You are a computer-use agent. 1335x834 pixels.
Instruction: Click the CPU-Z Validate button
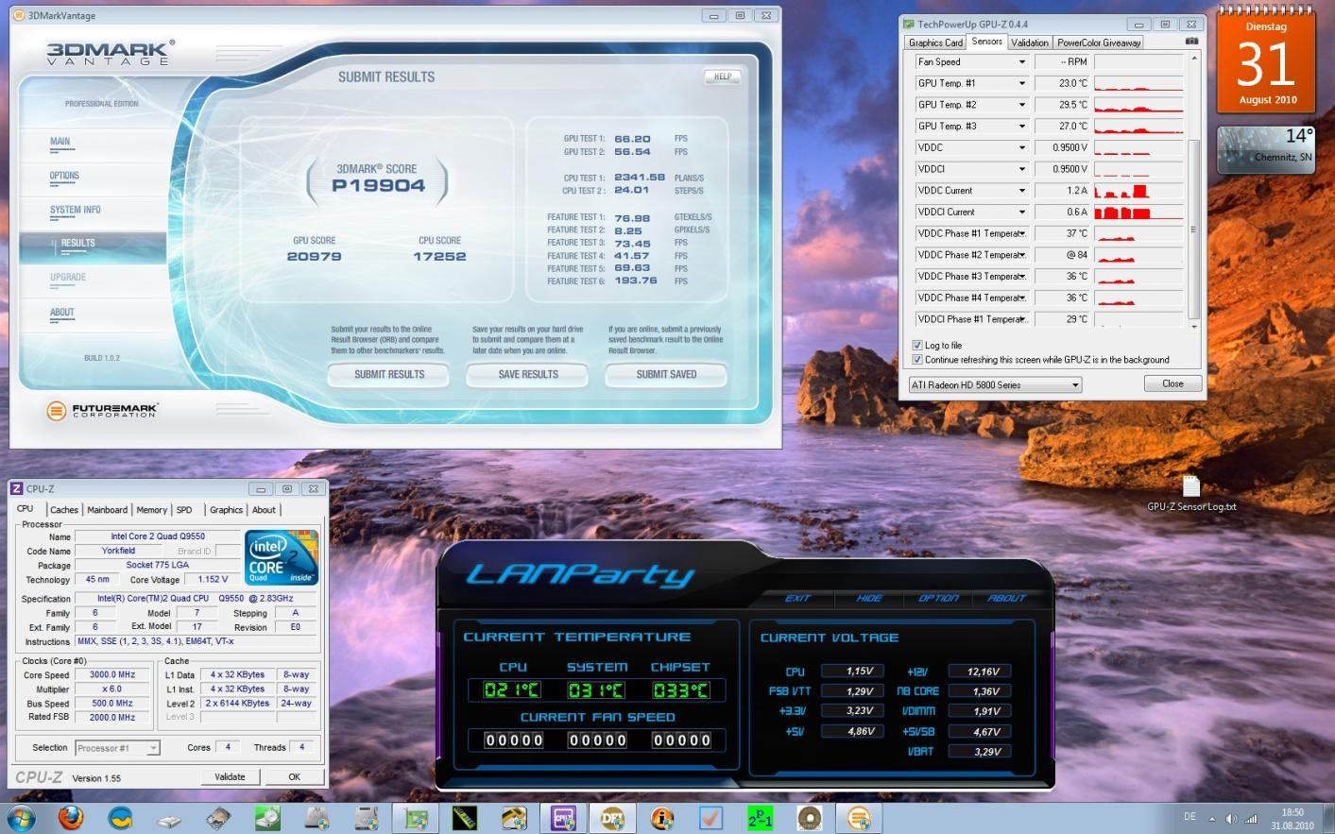(x=230, y=776)
